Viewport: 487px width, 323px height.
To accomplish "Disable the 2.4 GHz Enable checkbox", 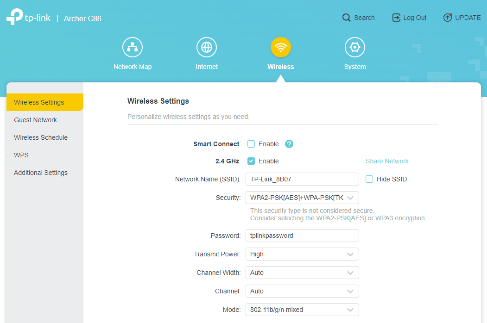I will click(x=251, y=161).
